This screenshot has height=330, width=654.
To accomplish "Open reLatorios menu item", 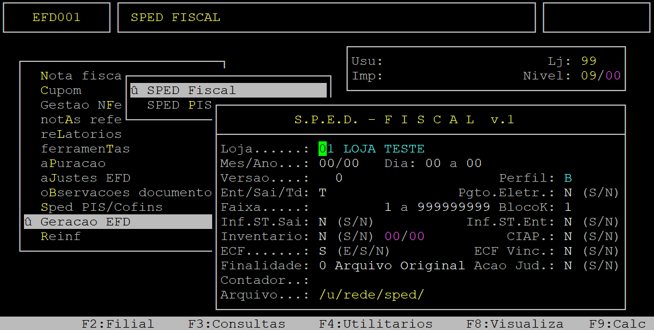I will (x=81, y=134).
